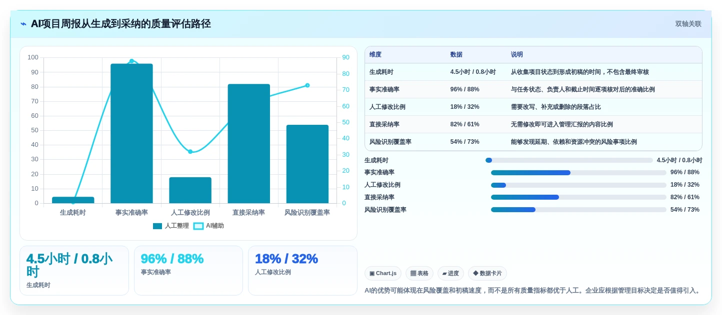Toggle the 人工整理 legend entry
The width and height of the screenshot is (722, 315).
pyautogui.click(x=171, y=226)
